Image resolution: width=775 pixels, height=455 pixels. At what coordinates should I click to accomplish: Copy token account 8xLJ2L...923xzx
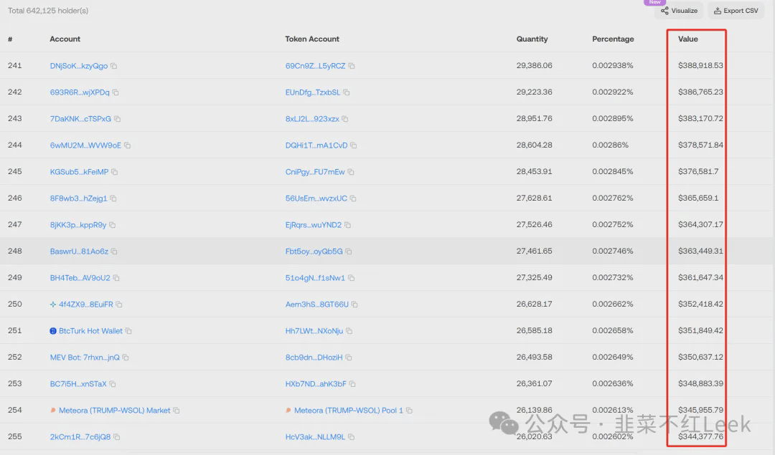coord(345,119)
